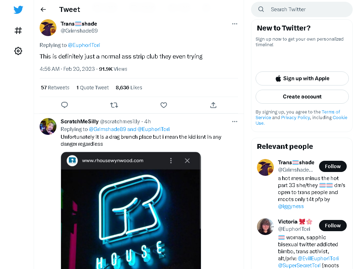Retweet using the arrows icon
Image resolution: width=359 pixels, height=269 pixels.
click(x=114, y=105)
